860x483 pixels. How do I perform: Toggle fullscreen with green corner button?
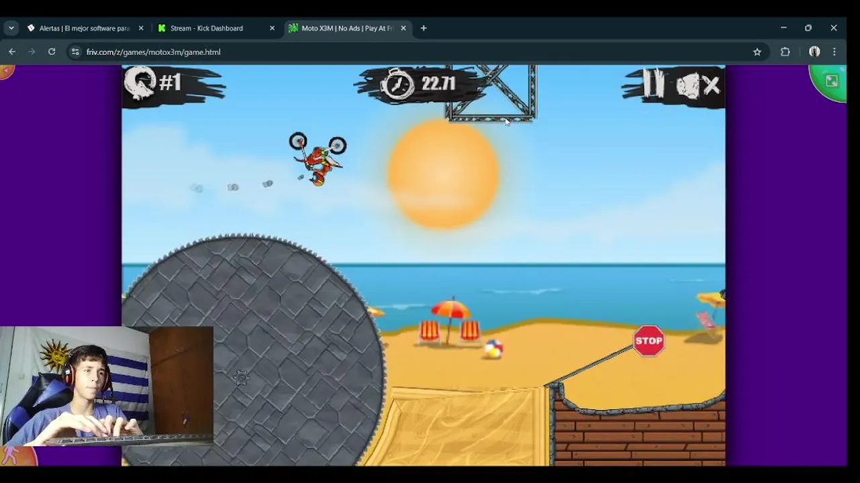(x=830, y=81)
